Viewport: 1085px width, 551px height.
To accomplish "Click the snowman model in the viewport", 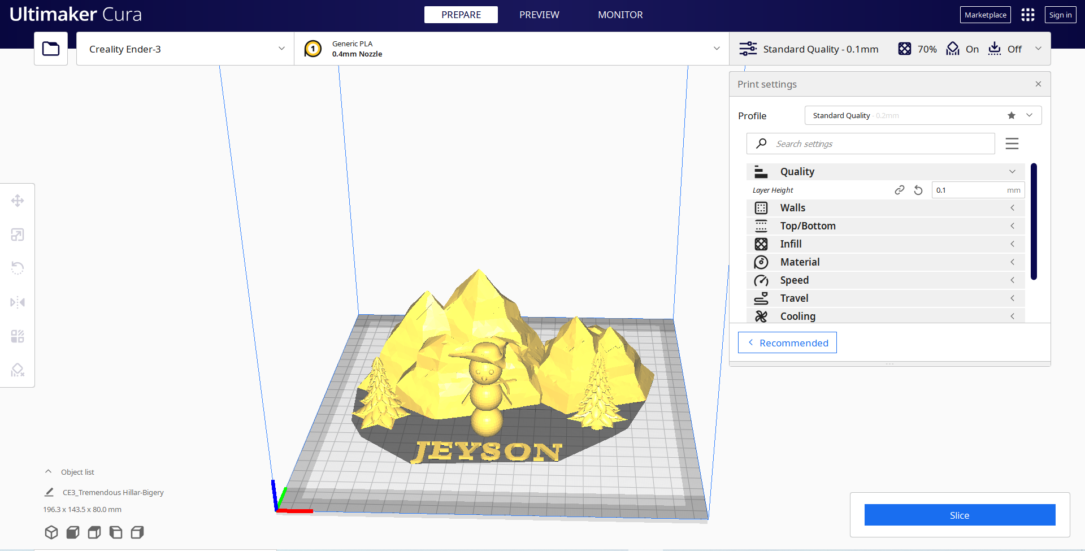I will (x=486, y=390).
